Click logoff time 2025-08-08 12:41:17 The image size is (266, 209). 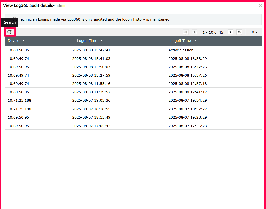pyautogui.click(x=187, y=92)
